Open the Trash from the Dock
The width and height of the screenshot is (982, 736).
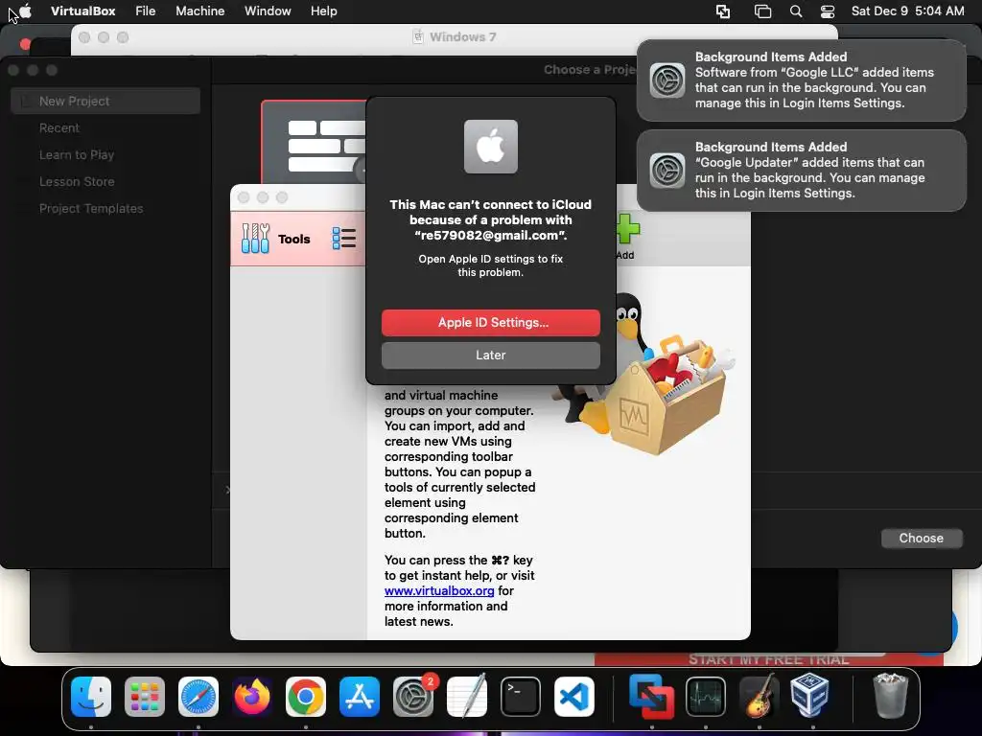point(890,696)
